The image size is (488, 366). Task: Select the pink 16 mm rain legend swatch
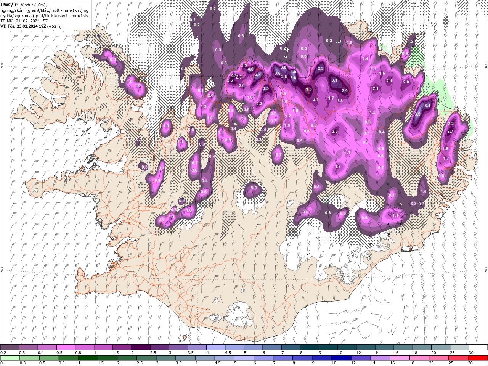pyautogui.click(x=400, y=358)
